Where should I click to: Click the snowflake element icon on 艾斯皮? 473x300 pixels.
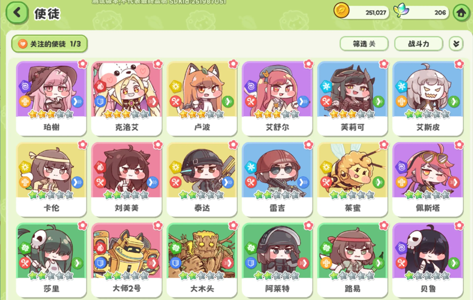402,86
